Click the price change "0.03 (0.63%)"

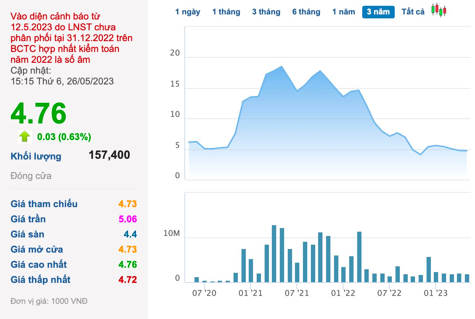[64, 137]
